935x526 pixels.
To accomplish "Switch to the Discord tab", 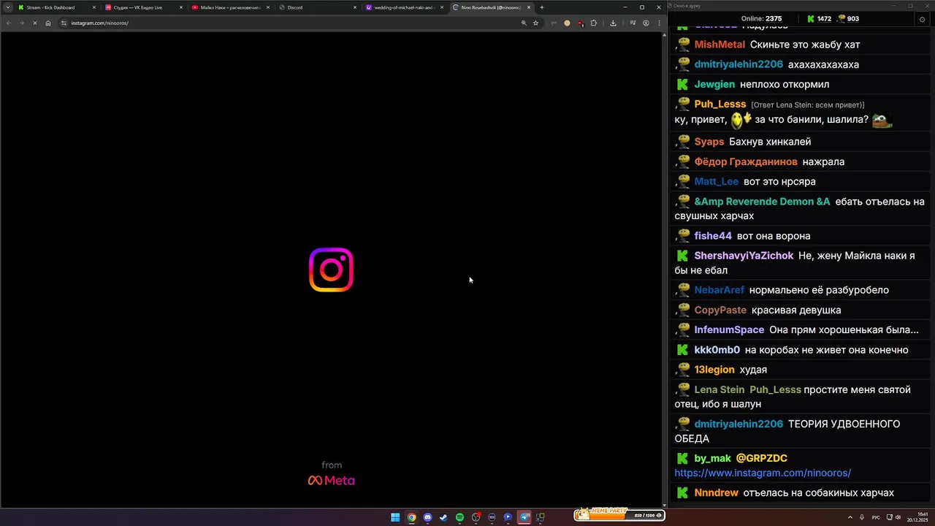I will pos(316,7).
